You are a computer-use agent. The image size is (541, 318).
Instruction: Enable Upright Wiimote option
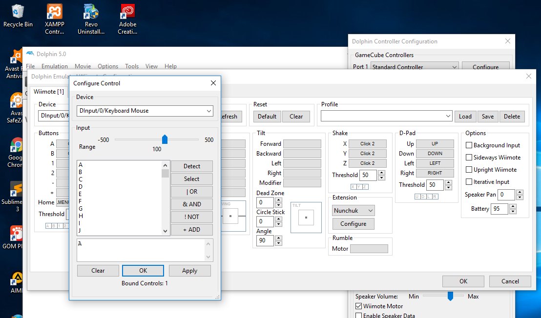tap(469, 170)
